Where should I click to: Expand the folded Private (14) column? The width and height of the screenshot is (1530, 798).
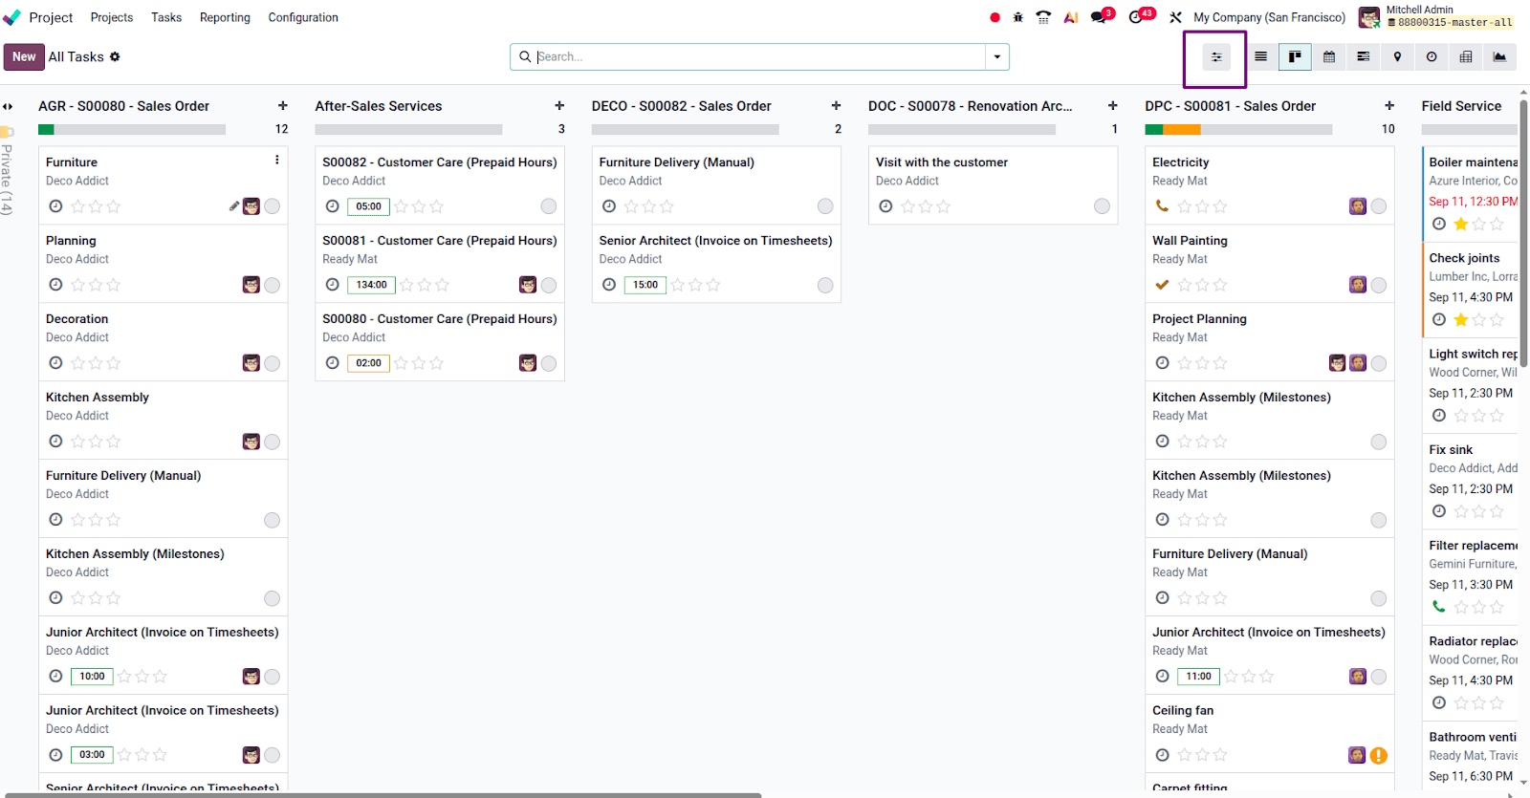(x=7, y=178)
